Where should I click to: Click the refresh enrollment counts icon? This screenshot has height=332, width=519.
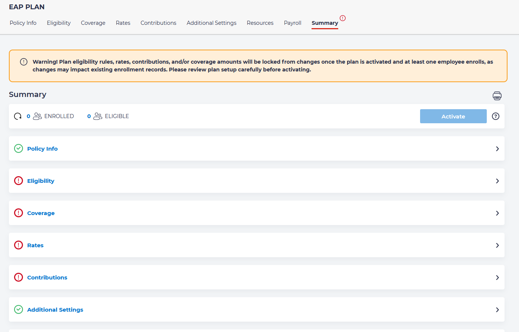[18, 116]
